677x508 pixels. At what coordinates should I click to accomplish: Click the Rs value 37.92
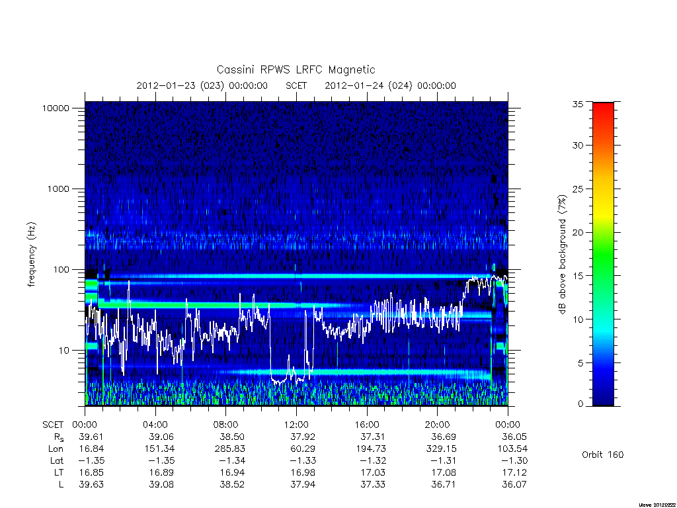click(x=303, y=437)
